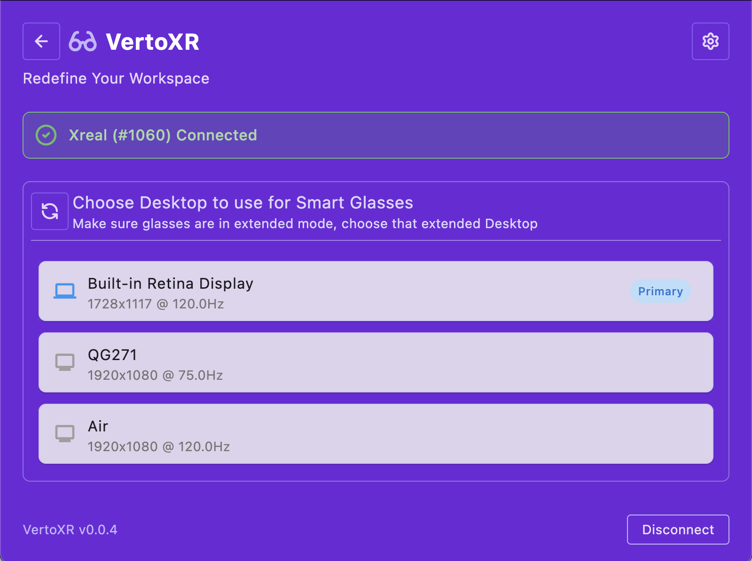Click the Primary badge

pyautogui.click(x=660, y=292)
